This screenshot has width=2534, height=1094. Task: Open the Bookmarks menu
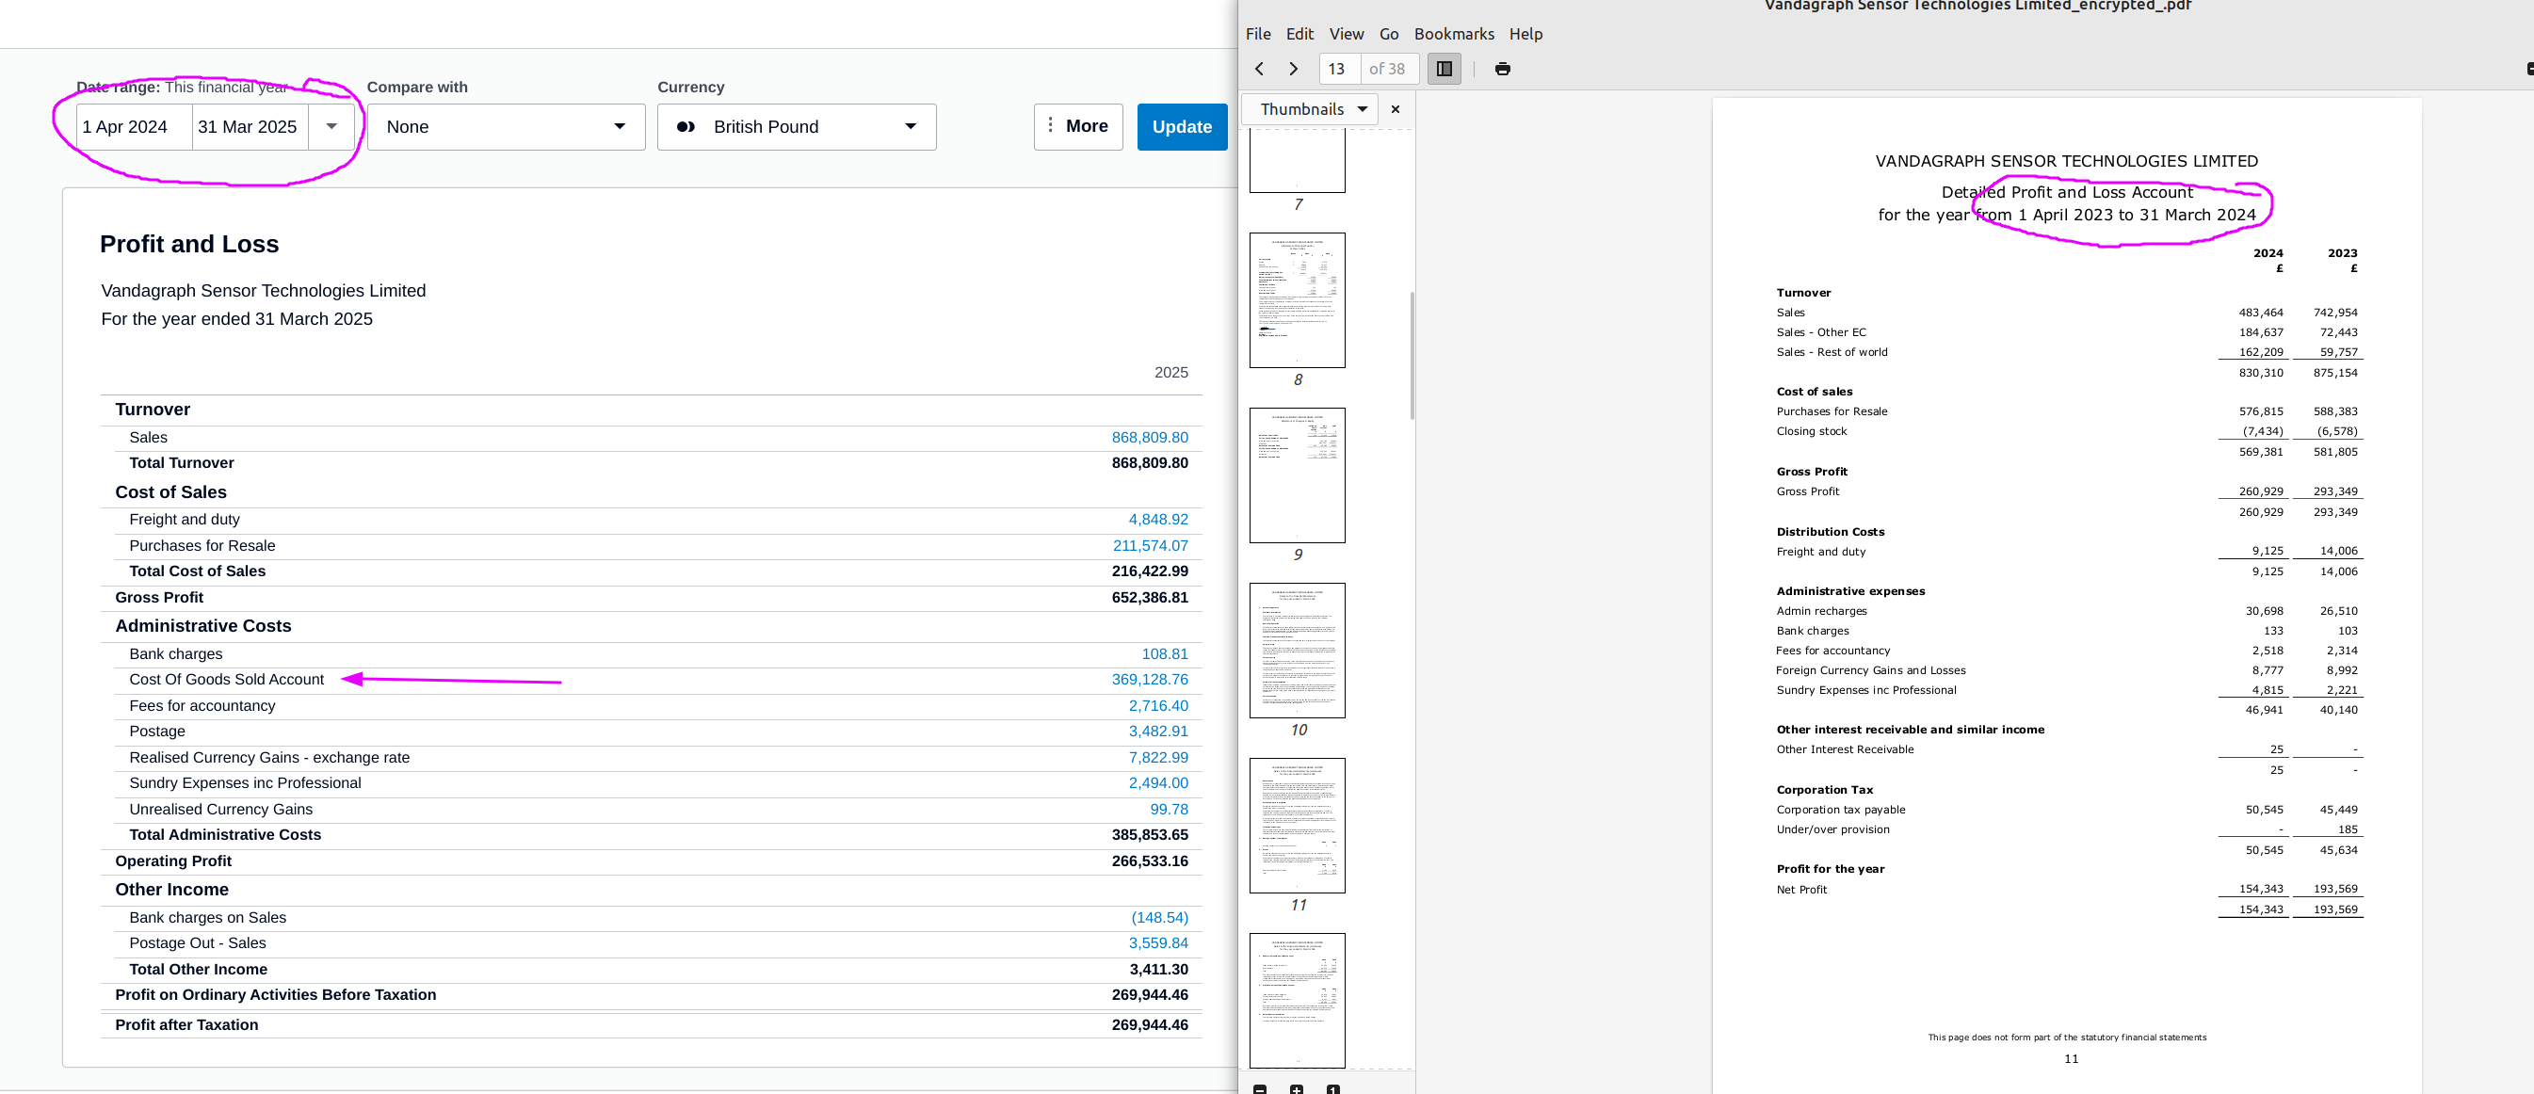(x=1453, y=35)
